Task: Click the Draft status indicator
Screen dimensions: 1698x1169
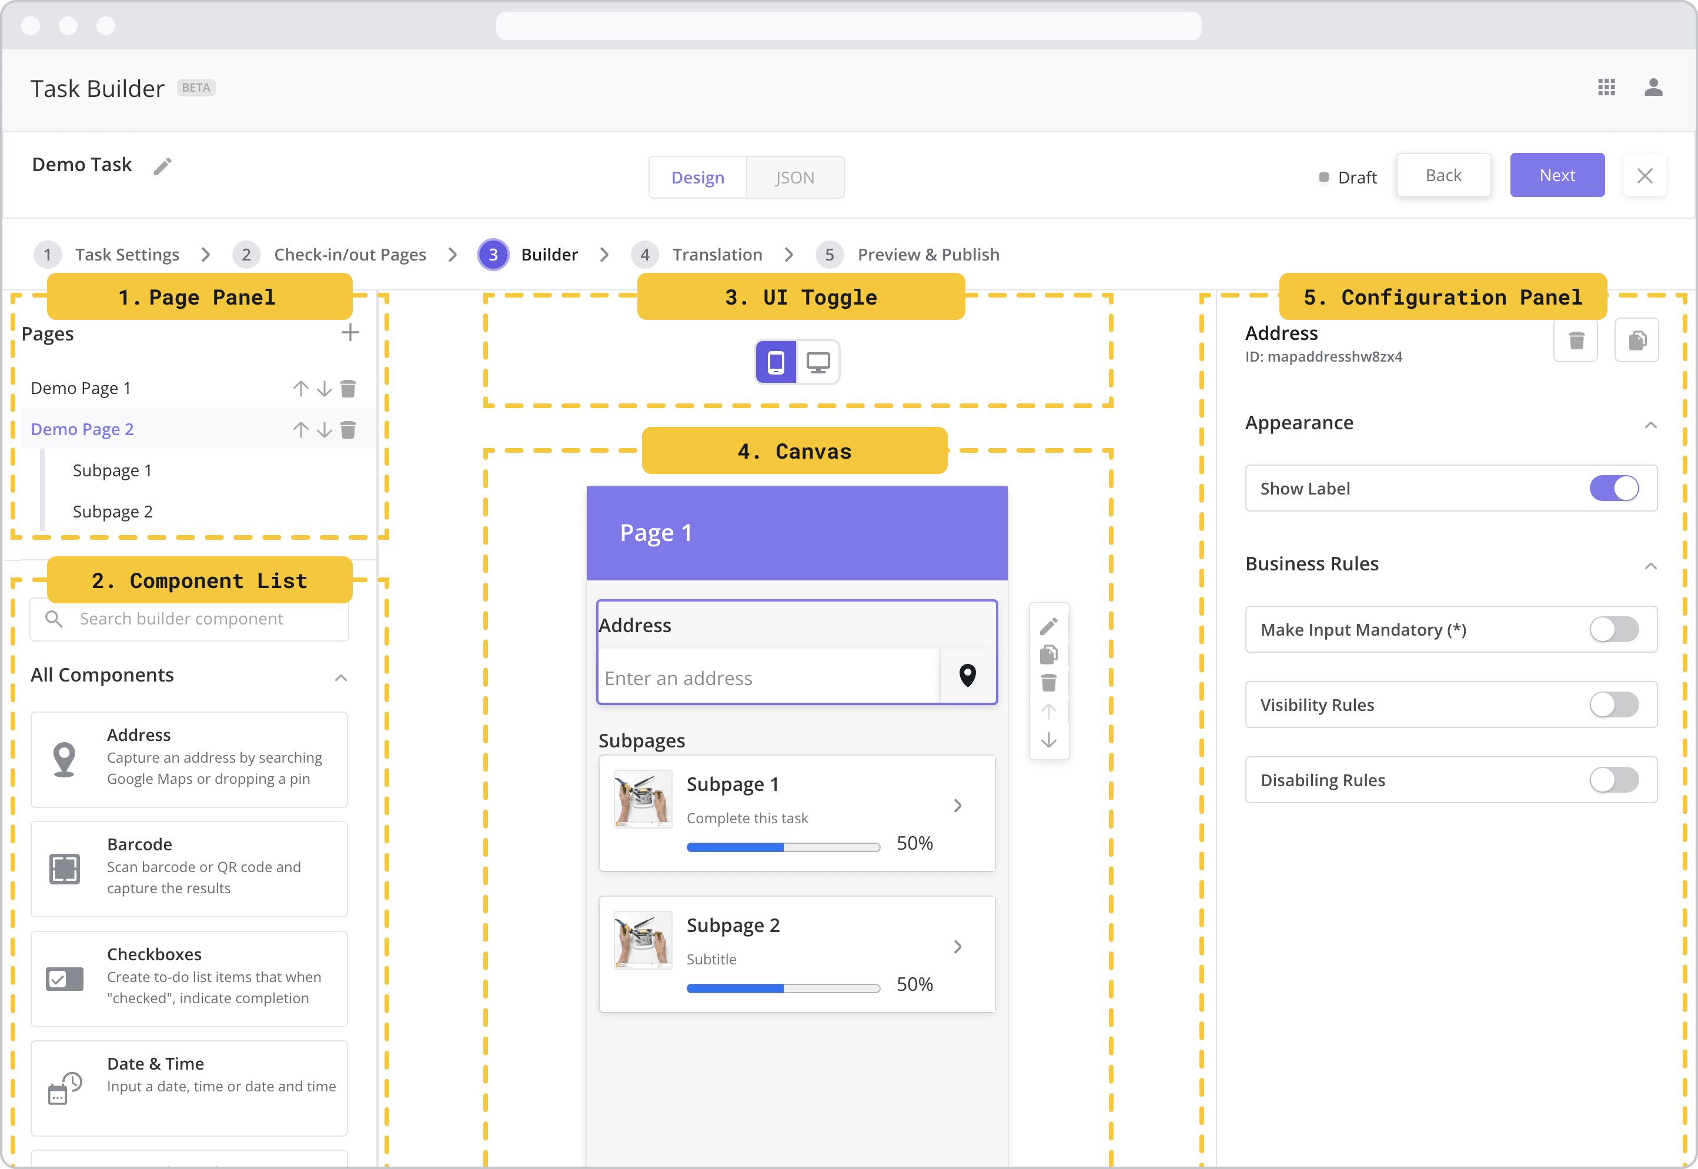Action: 1348,178
